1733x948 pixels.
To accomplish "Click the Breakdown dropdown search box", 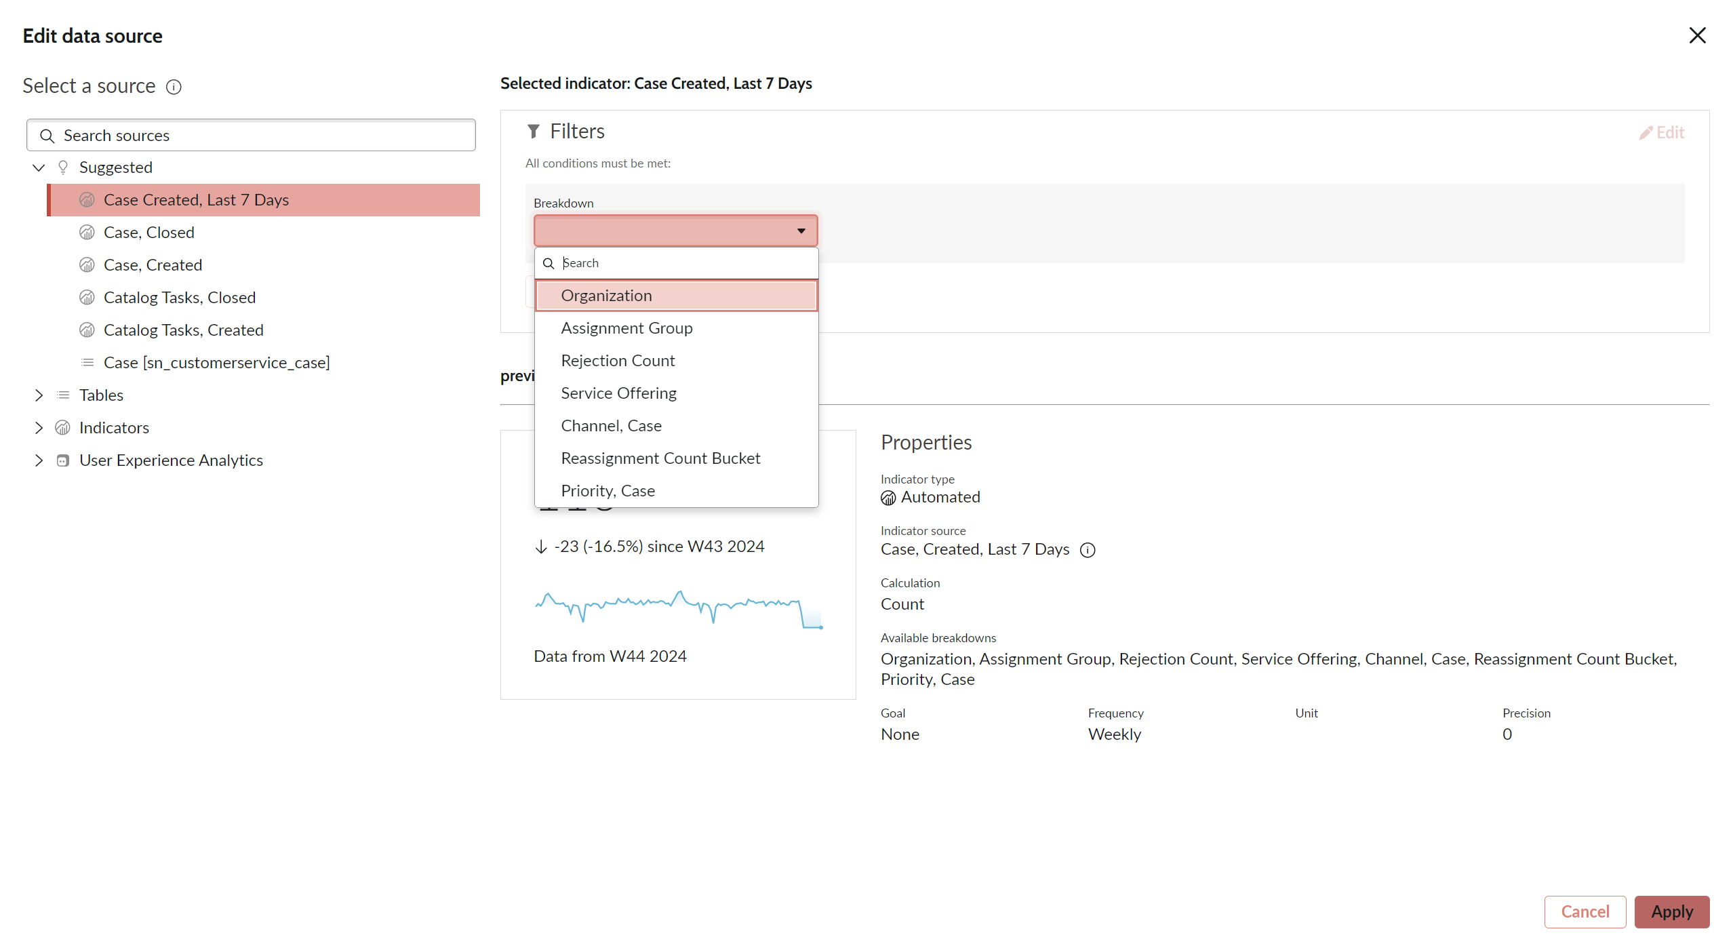I will [676, 263].
